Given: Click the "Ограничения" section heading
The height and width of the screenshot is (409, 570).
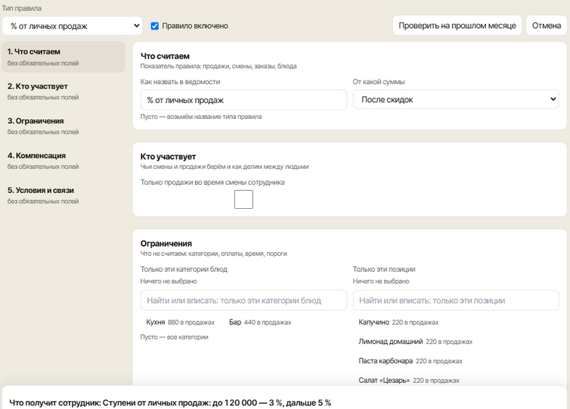Looking at the screenshot, I should pyautogui.click(x=166, y=243).
